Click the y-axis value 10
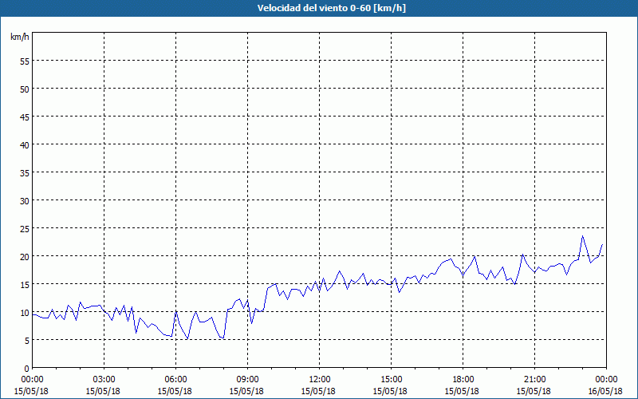 [x=25, y=313]
